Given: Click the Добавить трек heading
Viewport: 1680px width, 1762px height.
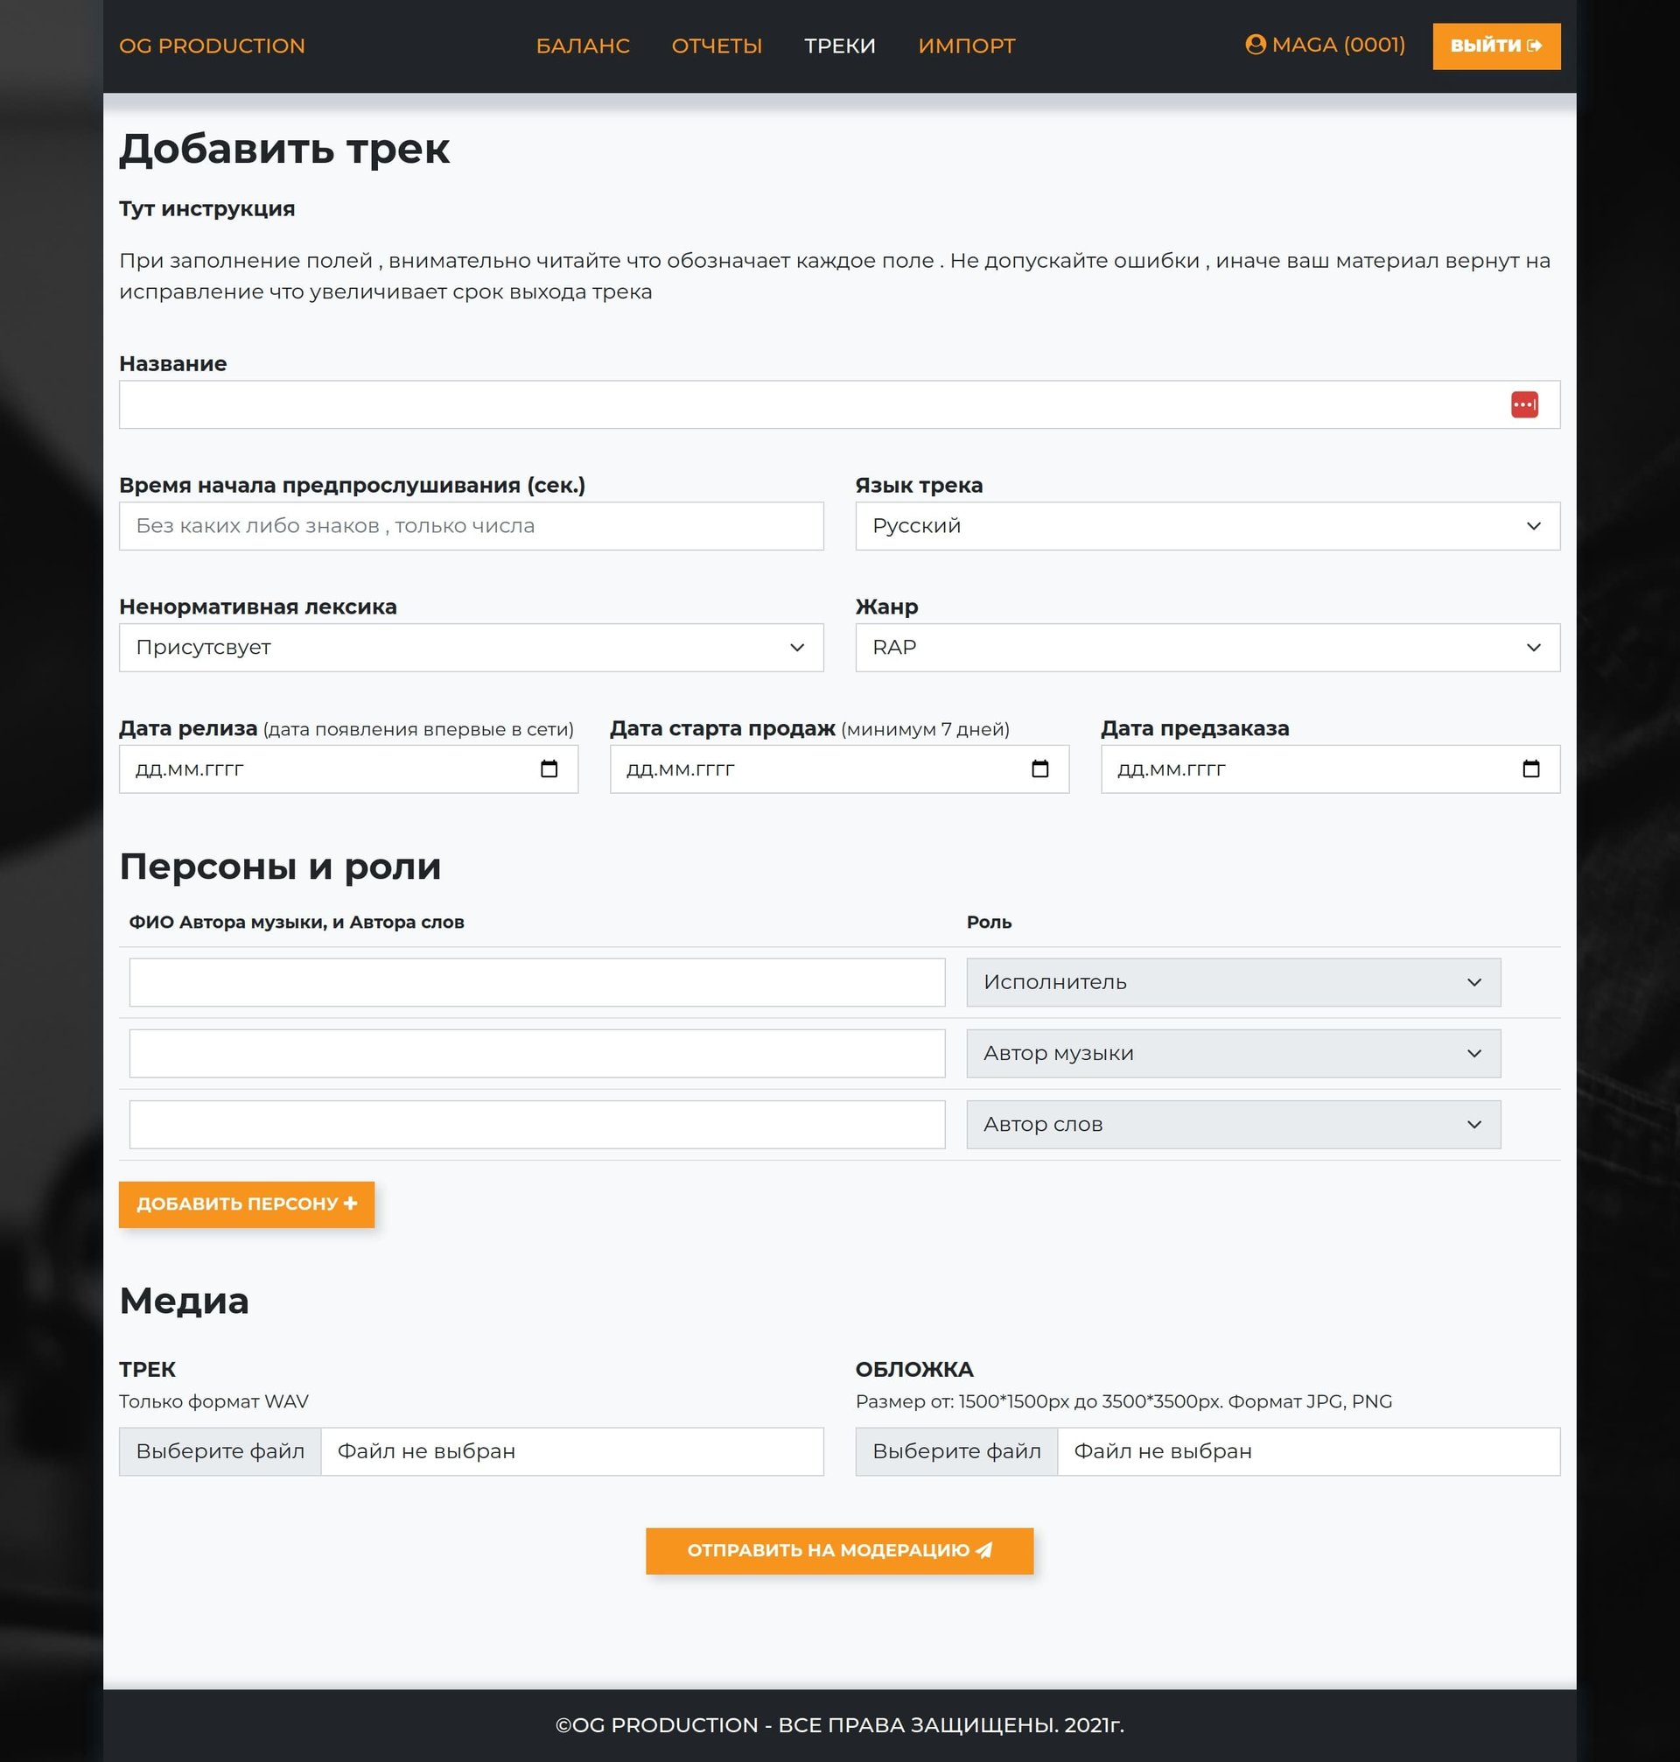Looking at the screenshot, I should point(284,149).
